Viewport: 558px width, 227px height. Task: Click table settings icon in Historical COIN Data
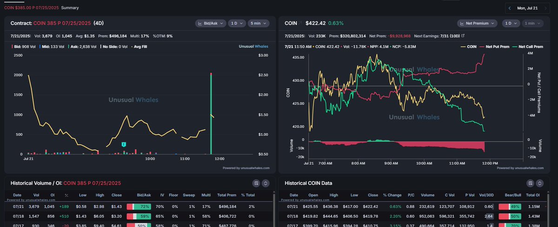pos(530,183)
